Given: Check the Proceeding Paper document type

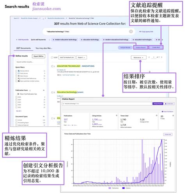Looking at the screenshot, I should coord(16,122).
